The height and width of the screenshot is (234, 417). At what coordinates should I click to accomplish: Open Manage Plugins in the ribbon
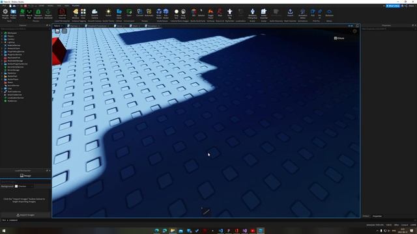(x=5, y=14)
